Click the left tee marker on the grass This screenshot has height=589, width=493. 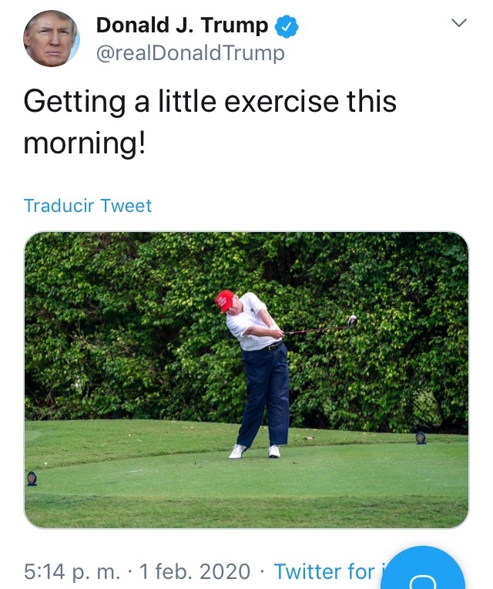coord(32,479)
